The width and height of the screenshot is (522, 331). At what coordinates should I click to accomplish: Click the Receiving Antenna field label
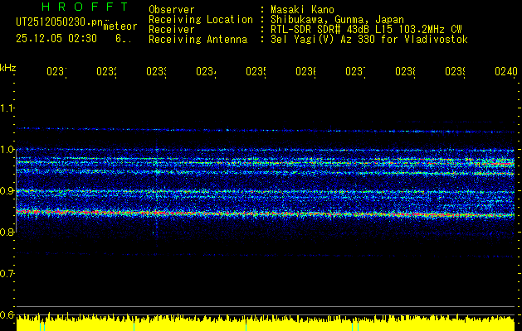pyautogui.click(x=198, y=39)
